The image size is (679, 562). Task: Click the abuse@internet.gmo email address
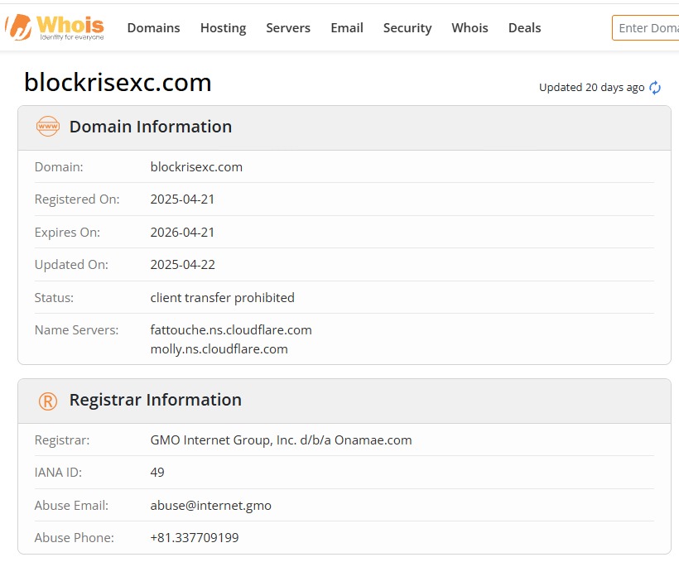(210, 505)
